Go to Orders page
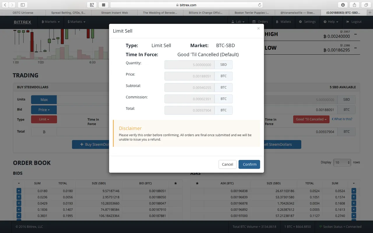Viewport: 373px width, 233px height. coord(260,22)
